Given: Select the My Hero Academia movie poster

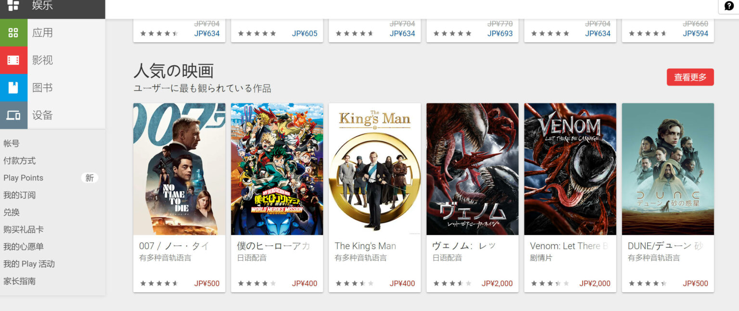Looking at the screenshot, I should pos(277,169).
